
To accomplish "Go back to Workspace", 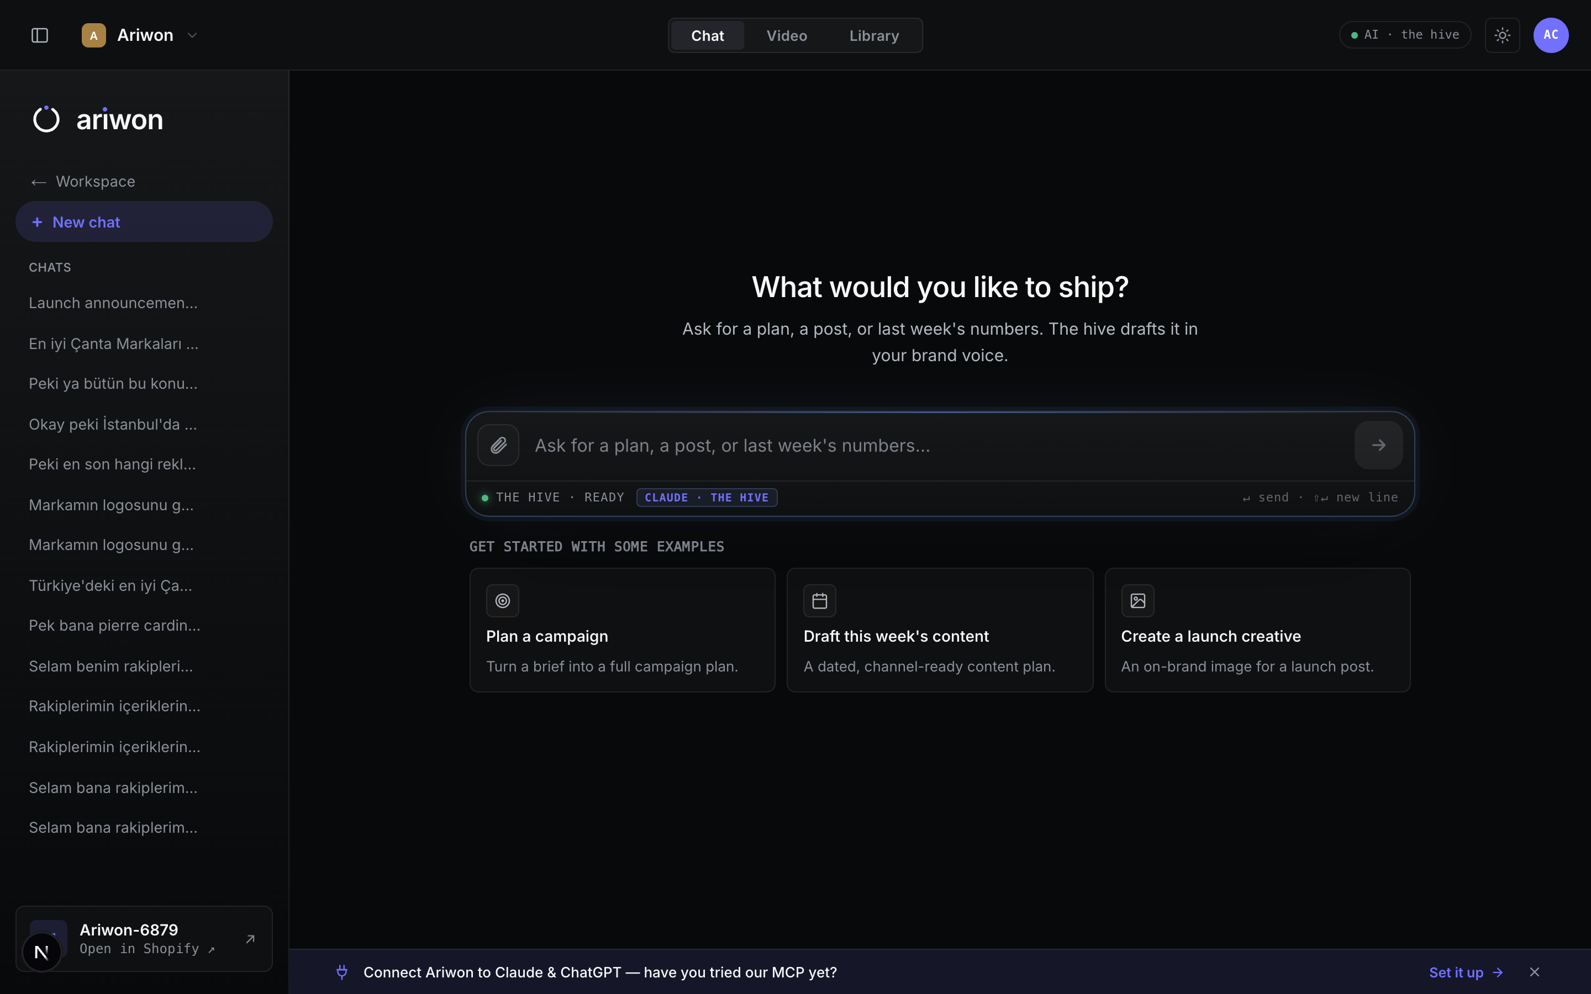I will click(83, 182).
